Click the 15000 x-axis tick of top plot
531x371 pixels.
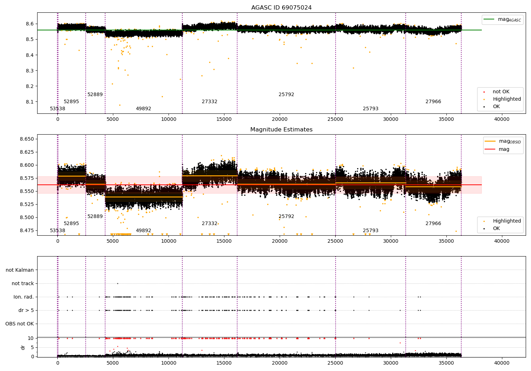pos(224,119)
